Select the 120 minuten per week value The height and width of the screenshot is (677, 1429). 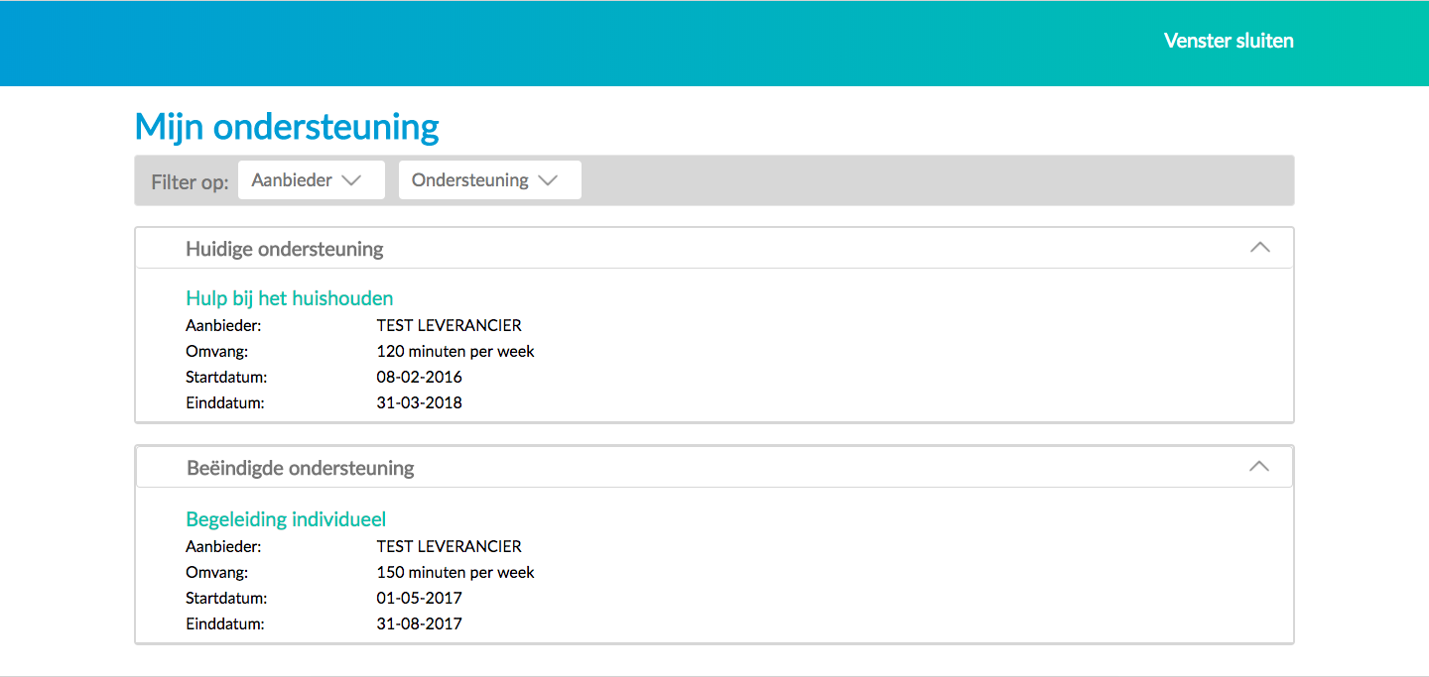pyautogui.click(x=455, y=351)
